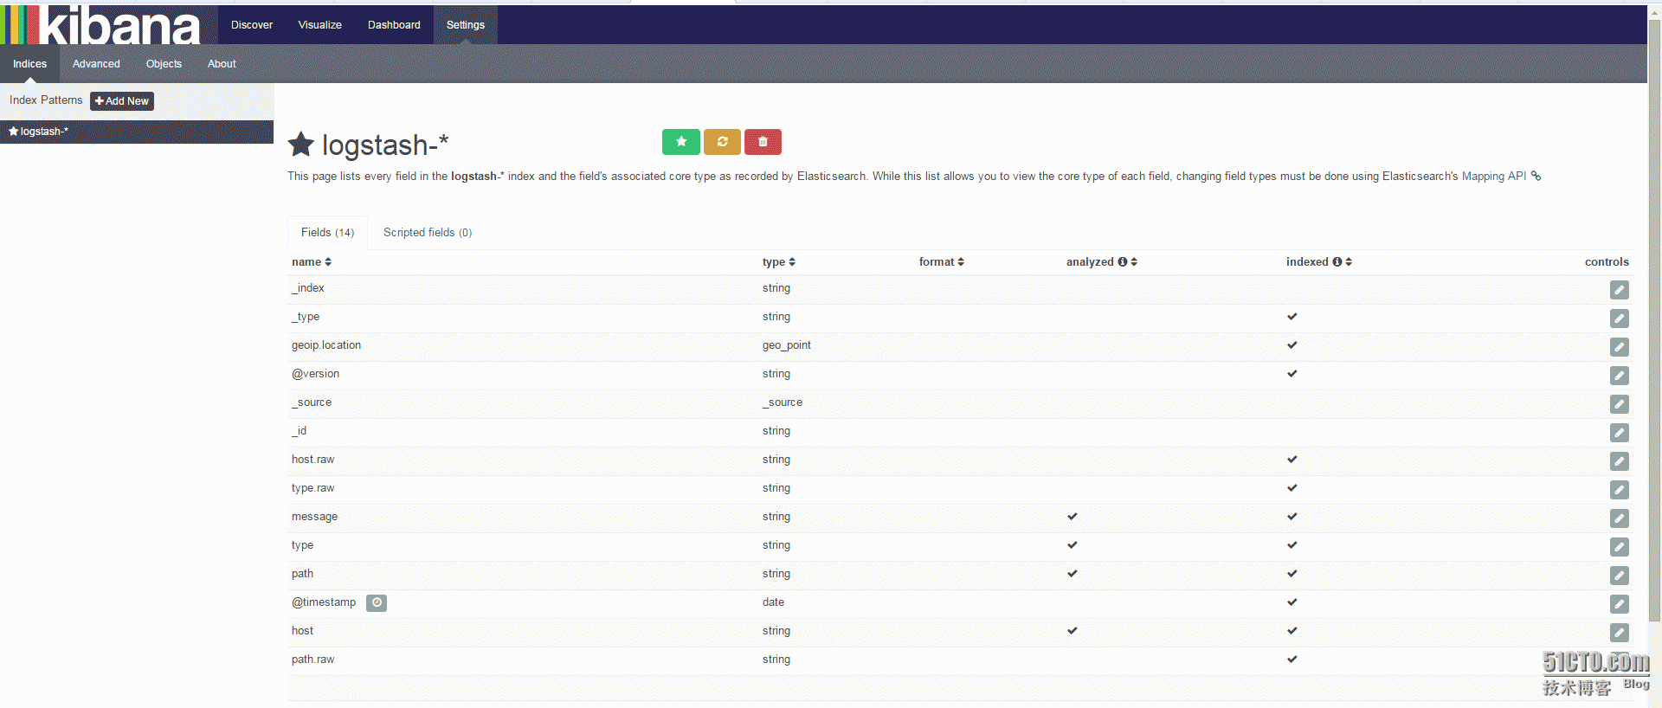Edit the host field pencil icon
Image resolution: width=1662 pixels, height=708 pixels.
[x=1619, y=633]
